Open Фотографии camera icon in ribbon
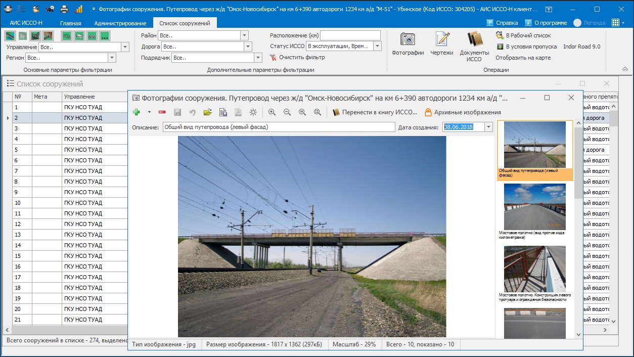 click(407, 43)
